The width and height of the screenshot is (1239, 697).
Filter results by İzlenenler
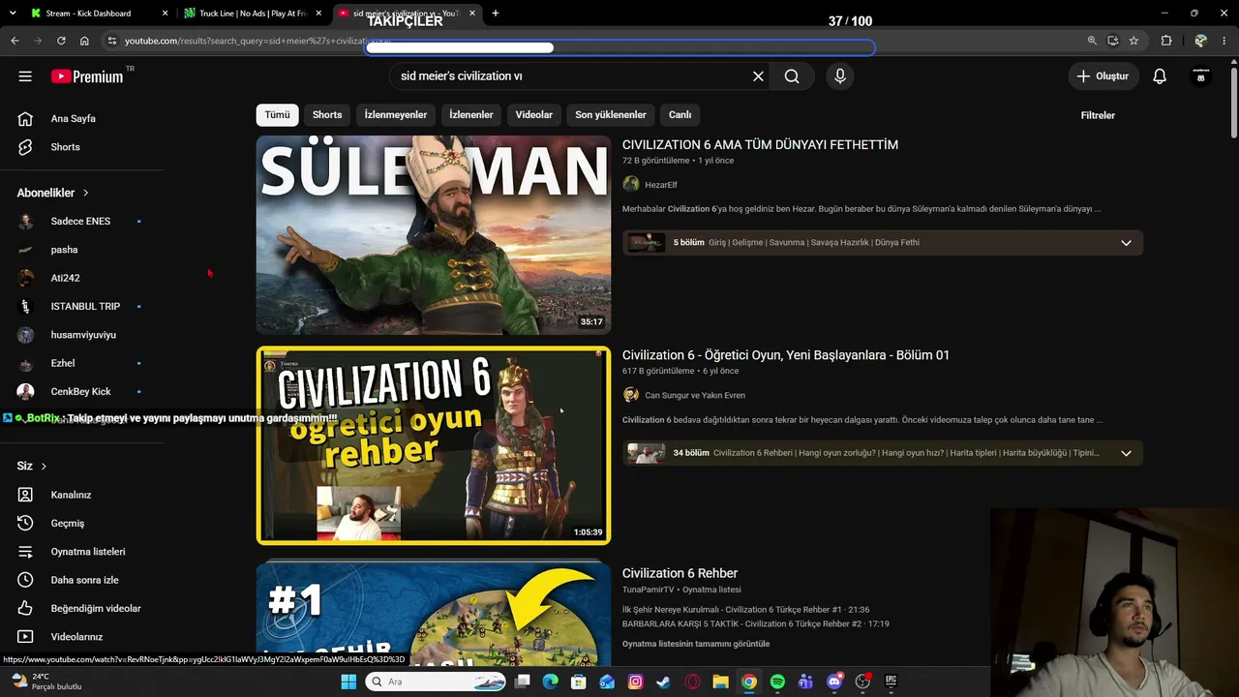[x=471, y=114]
